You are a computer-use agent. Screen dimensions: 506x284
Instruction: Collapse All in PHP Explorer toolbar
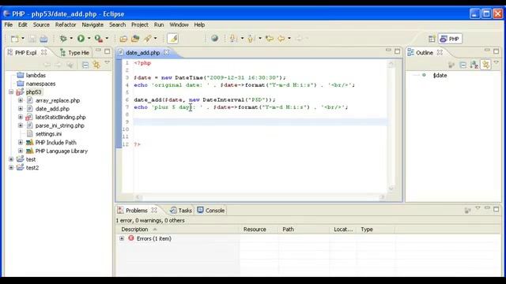click(85, 65)
